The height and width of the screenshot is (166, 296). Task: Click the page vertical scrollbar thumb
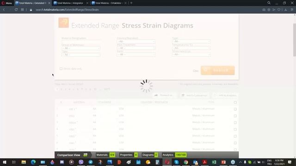click(294, 40)
